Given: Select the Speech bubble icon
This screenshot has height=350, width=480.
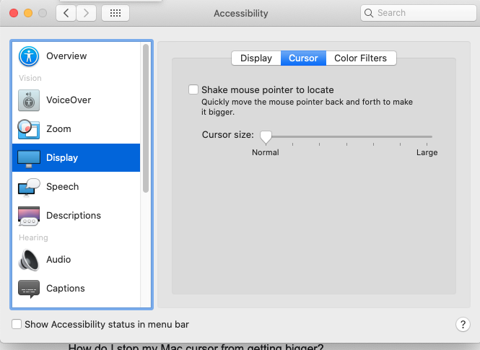Looking at the screenshot, I should [x=29, y=187].
